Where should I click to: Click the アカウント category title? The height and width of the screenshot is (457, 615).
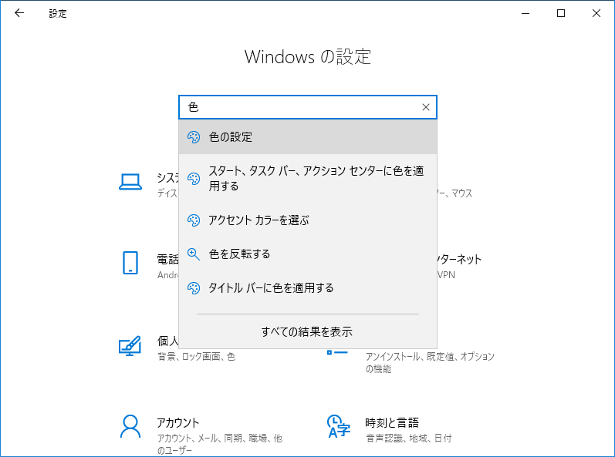(x=178, y=422)
